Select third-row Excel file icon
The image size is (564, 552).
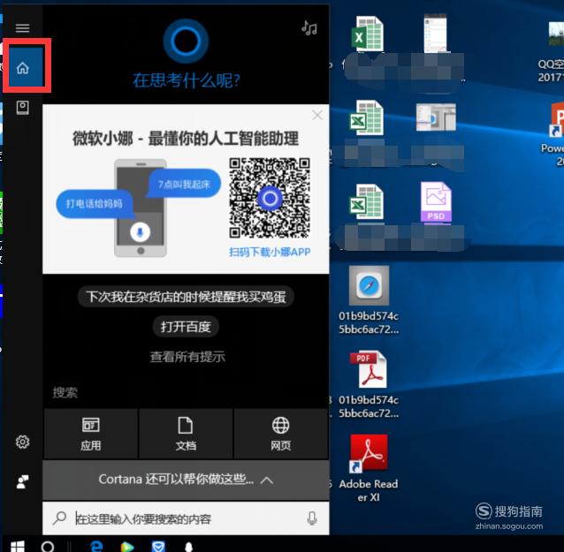(367, 202)
